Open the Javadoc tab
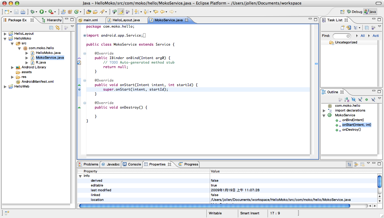The width and height of the screenshot is (384, 218). [111, 164]
